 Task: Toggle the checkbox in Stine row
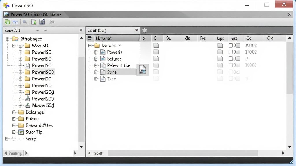230,72
